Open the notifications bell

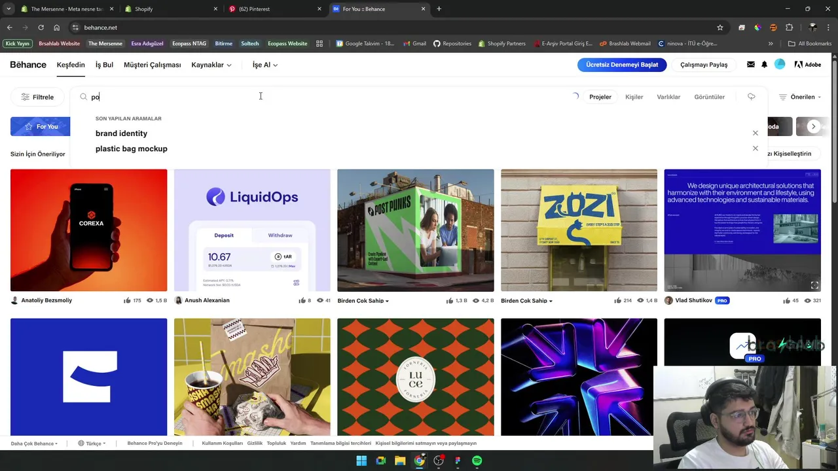[x=764, y=65]
